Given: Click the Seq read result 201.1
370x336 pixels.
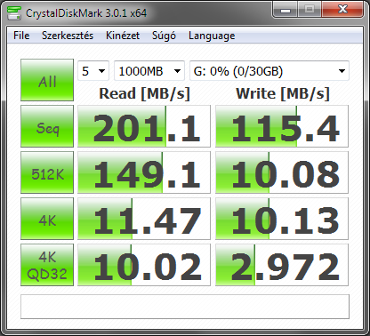Looking at the screenshot, I should tap(144, 126).
